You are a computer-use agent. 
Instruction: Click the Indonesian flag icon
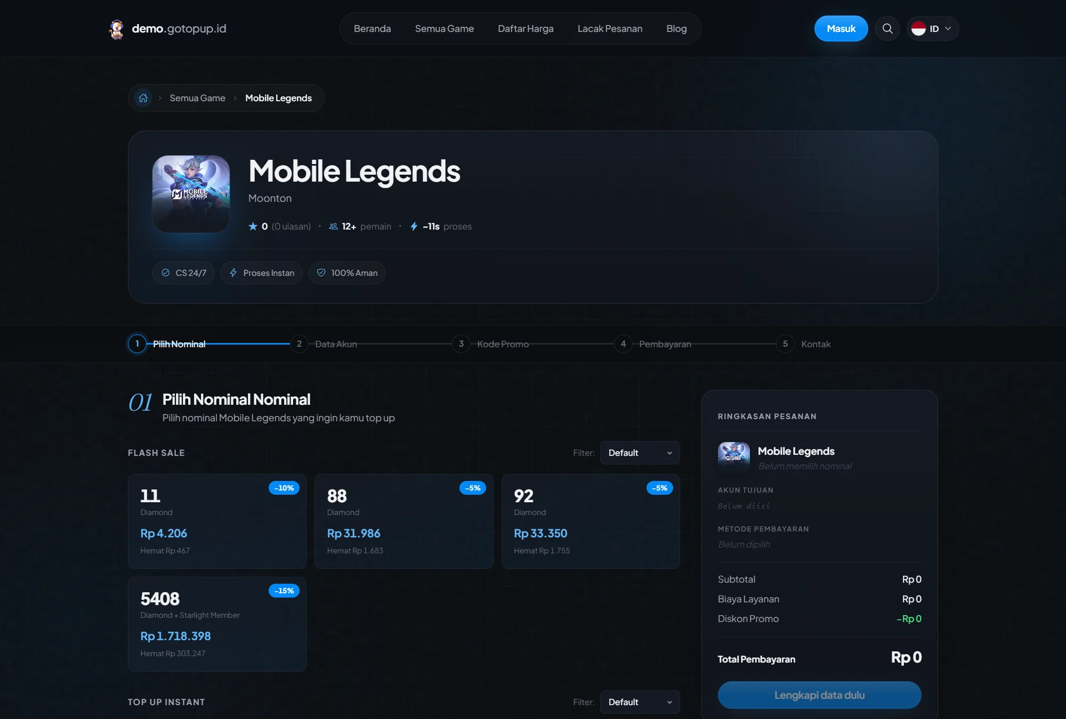click(x=918, y=29)
